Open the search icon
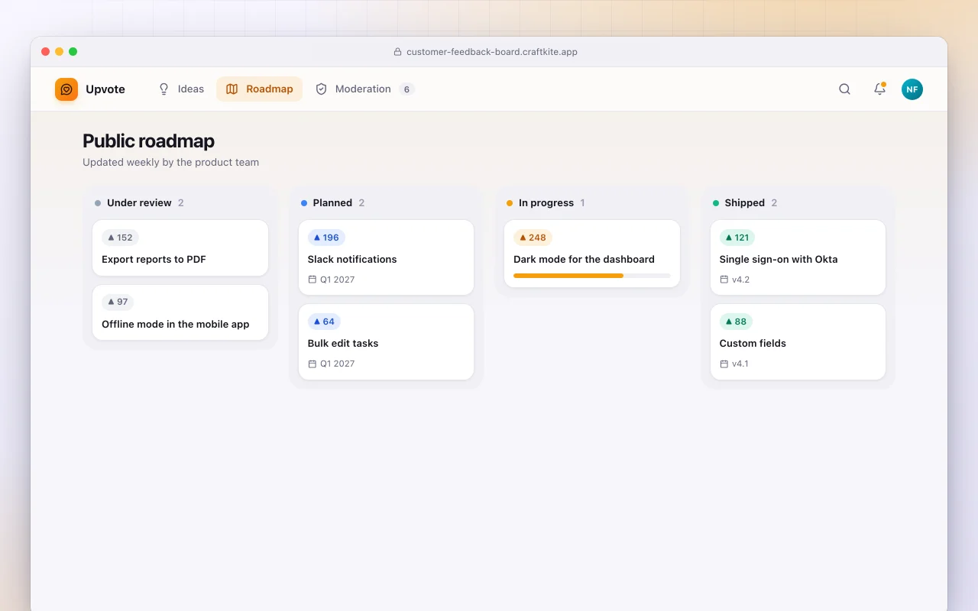This screenshot has width=978, height=611. [x=844, y=89]
